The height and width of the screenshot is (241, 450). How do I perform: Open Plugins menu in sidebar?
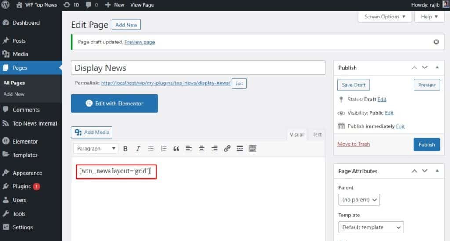pos(22,187)
